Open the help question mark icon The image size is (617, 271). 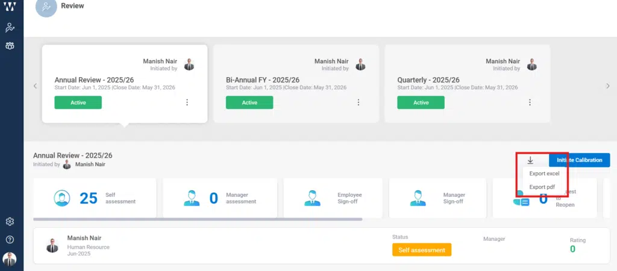10,240
